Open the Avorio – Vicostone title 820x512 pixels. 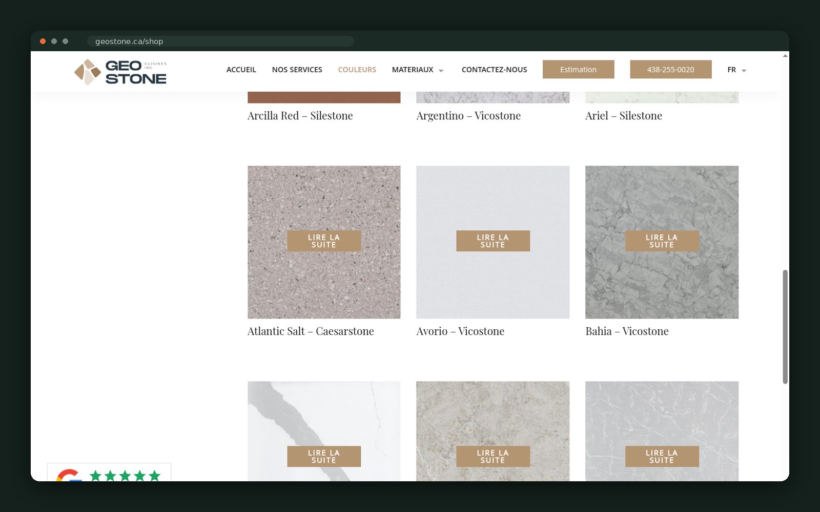(x=460, y=331)
